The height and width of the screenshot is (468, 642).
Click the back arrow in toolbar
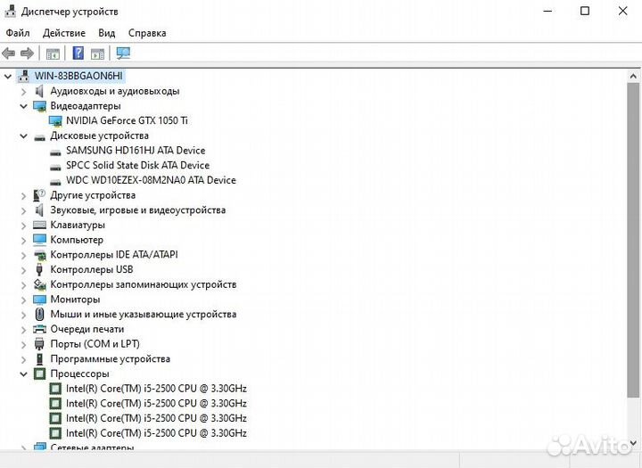[9, 53]
